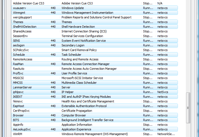The width and height of the screenshot is (199, 137).
Task: Select the EapHost service row
Action: point(94,106)
